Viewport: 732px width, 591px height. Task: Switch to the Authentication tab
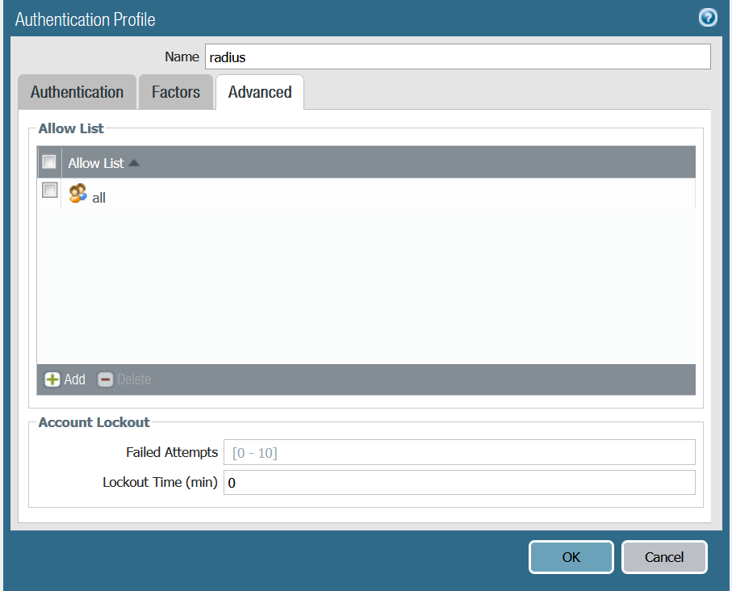pyautogui.click(x=77, y=92)
